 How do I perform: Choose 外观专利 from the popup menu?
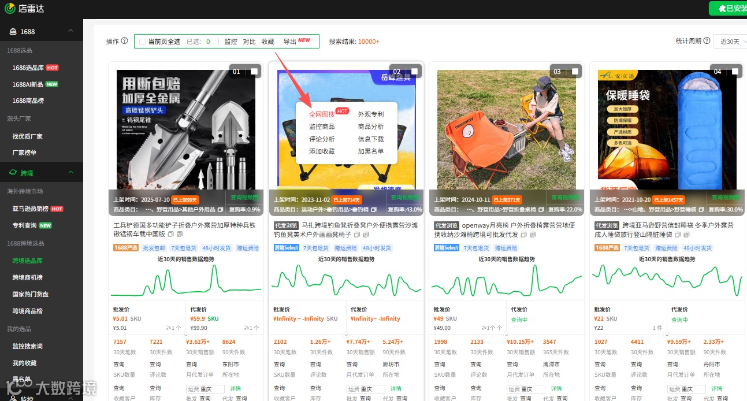(x=371, y=114)
